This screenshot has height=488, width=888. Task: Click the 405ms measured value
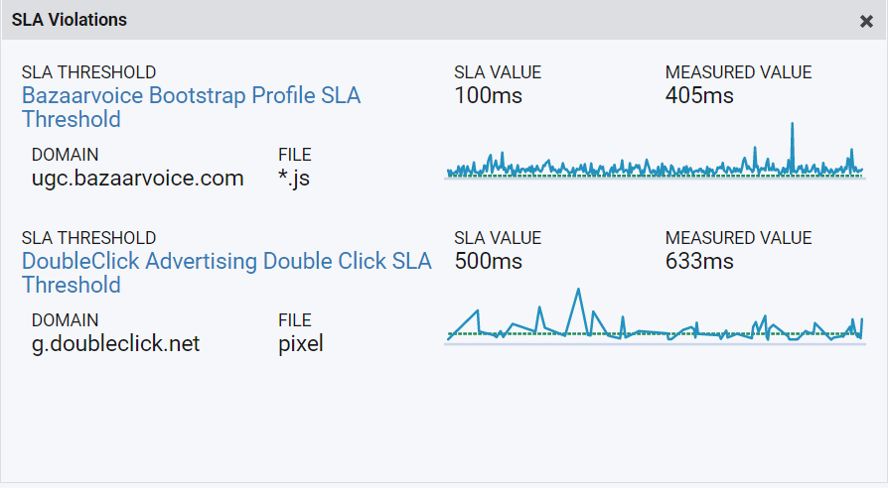[x=699, y=95]
